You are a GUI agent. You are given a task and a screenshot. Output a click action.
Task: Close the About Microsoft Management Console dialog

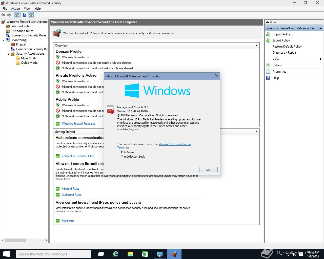(216, 75)
